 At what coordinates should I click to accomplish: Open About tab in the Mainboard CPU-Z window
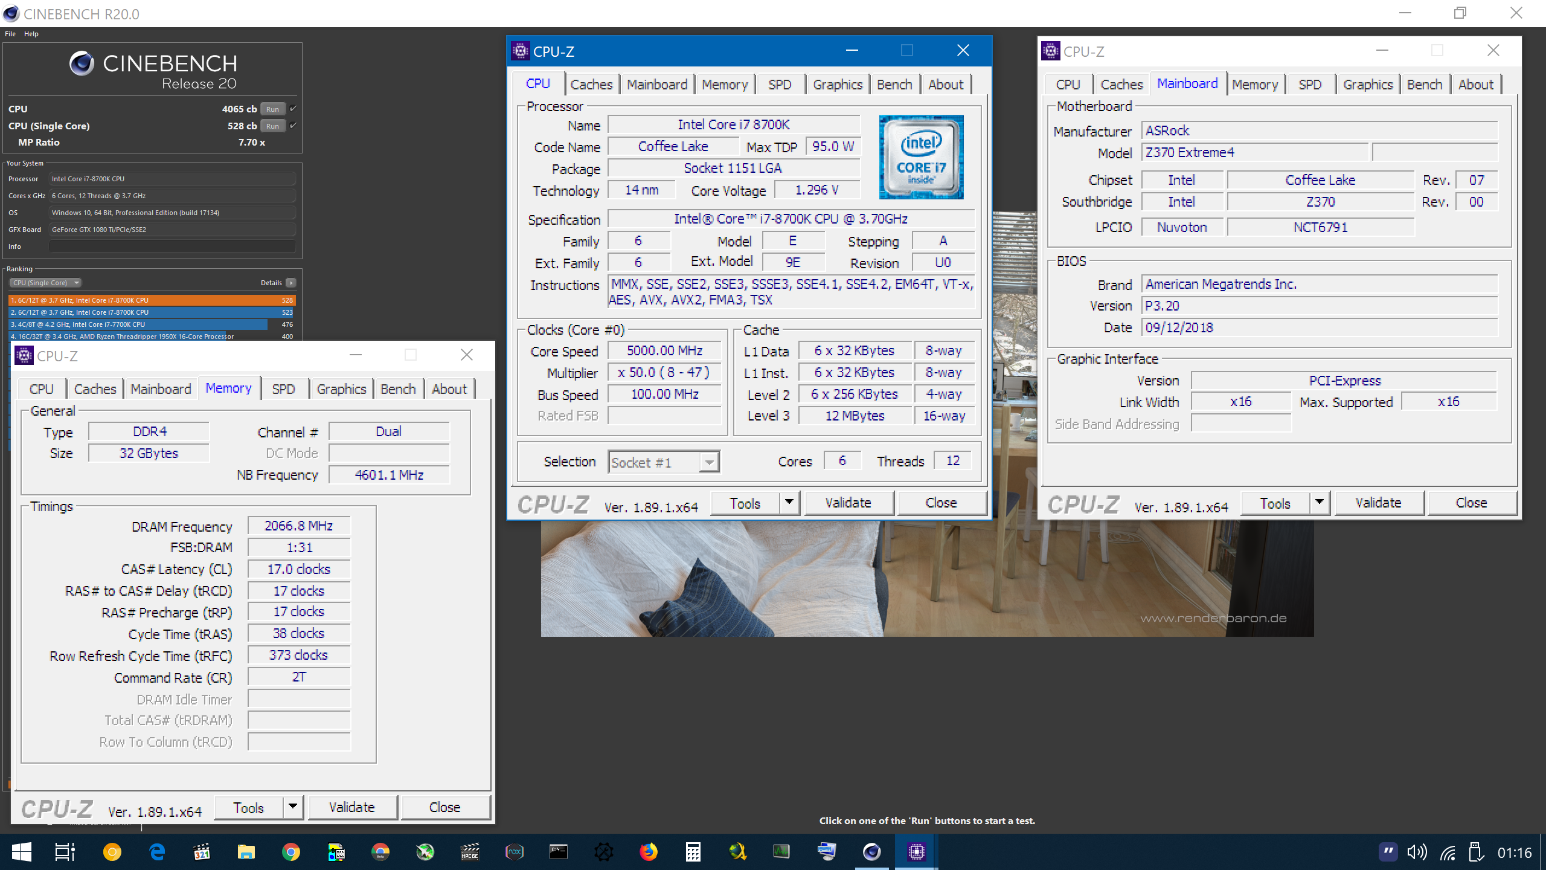pyautogui.click(x=1476, y=85)
